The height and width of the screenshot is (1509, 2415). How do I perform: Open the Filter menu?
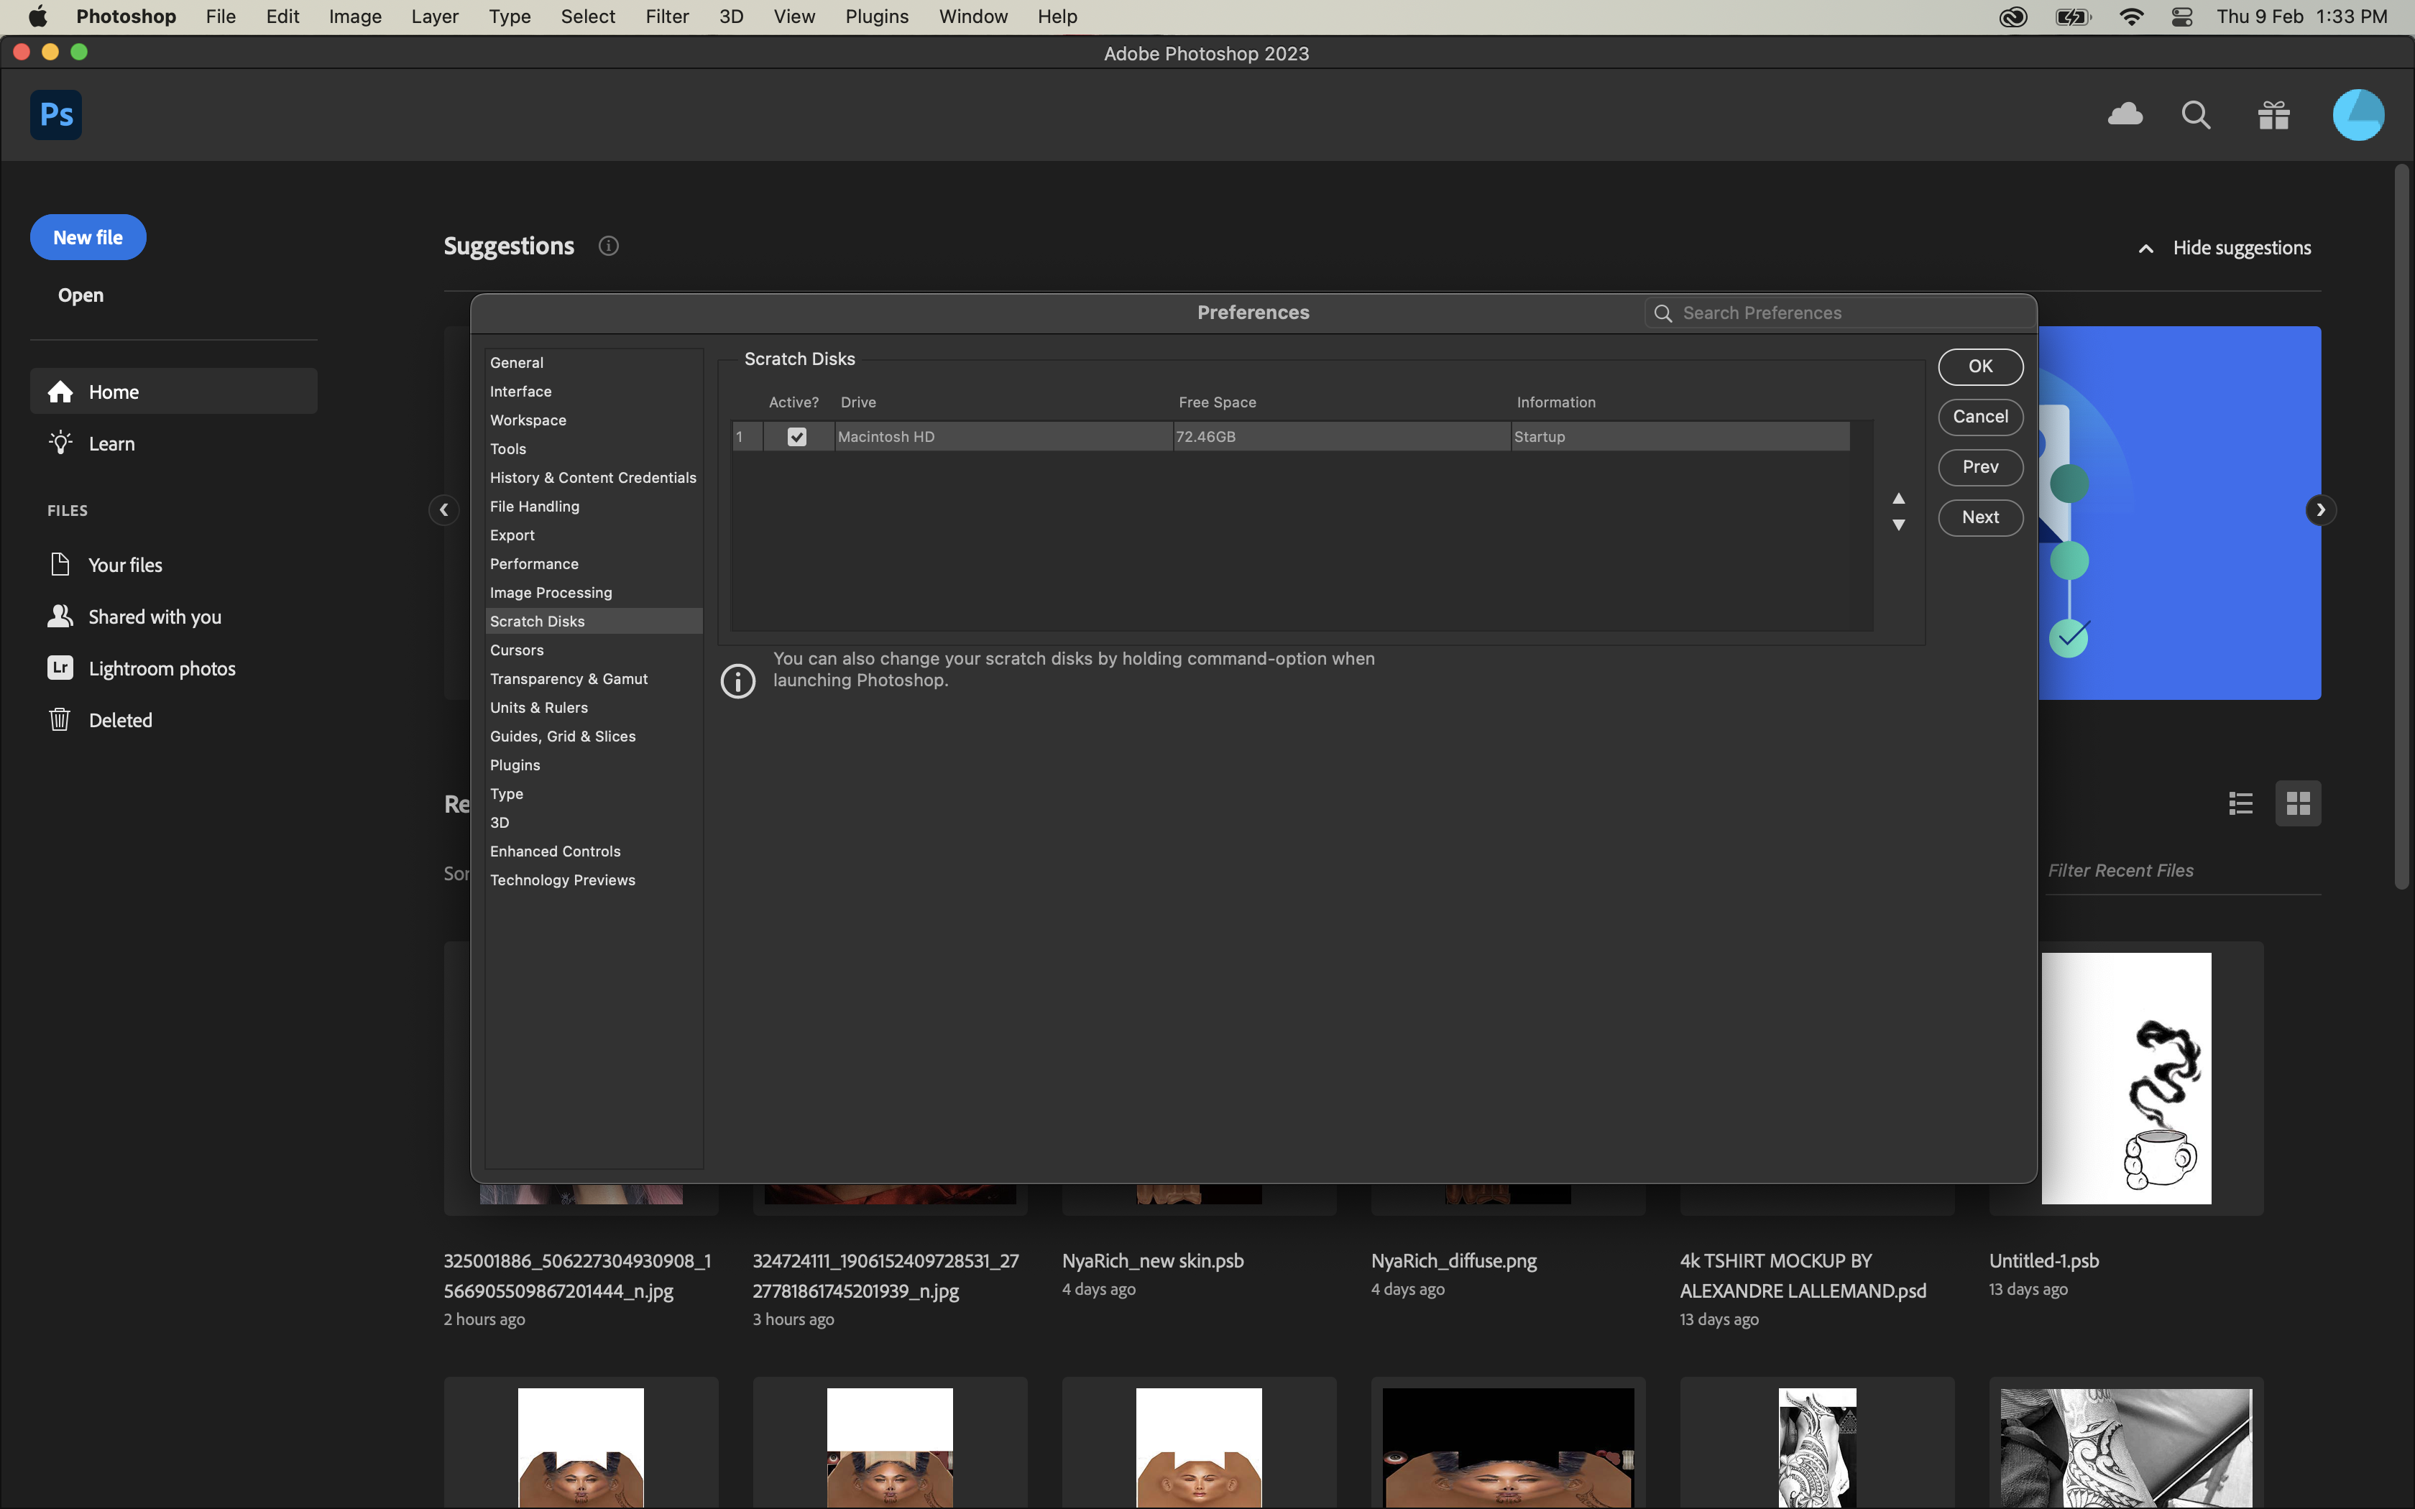pyautogui.click(x=666, y=16)
